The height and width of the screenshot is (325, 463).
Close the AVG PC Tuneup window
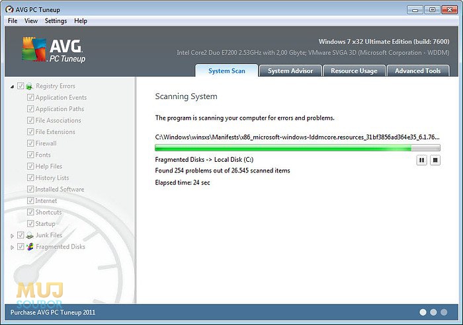click(x=449, y=10)
